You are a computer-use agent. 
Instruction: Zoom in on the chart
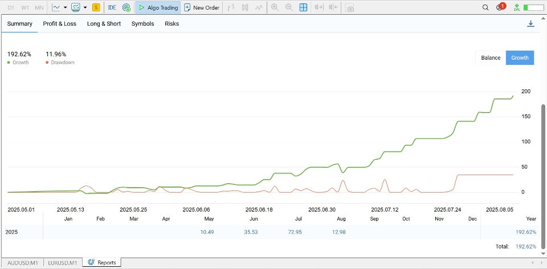(x=275, y=8)
